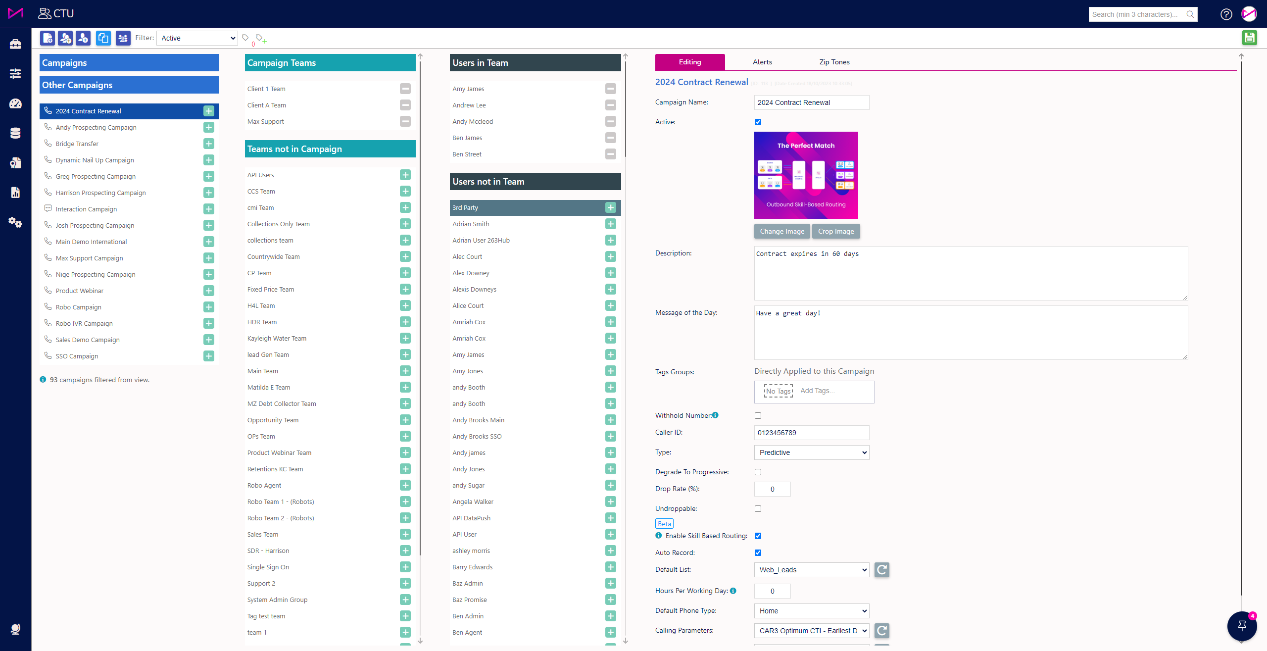The height and width of the screenshot is (651, 1267).
Task: Open the dashboard gauge sidebar icon
Action: click(15, 103)
